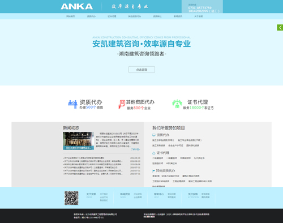Open the 九大员证书 certificate link

coord(199,158)
